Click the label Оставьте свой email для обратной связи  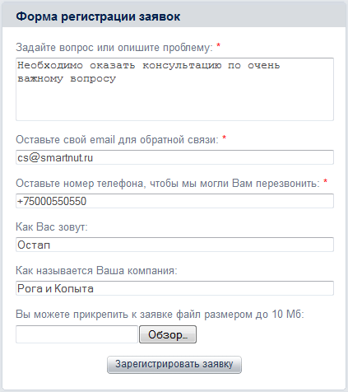[x=117, y=140]
